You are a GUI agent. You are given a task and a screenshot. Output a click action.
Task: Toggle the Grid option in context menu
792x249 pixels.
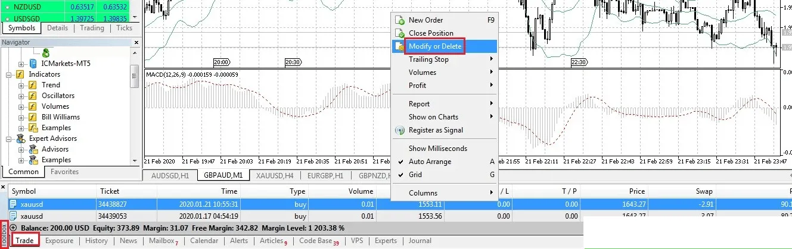(444, 175)
